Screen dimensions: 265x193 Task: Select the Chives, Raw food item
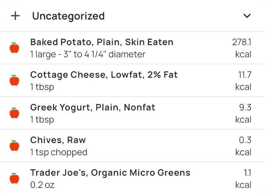tap(58, 140)
